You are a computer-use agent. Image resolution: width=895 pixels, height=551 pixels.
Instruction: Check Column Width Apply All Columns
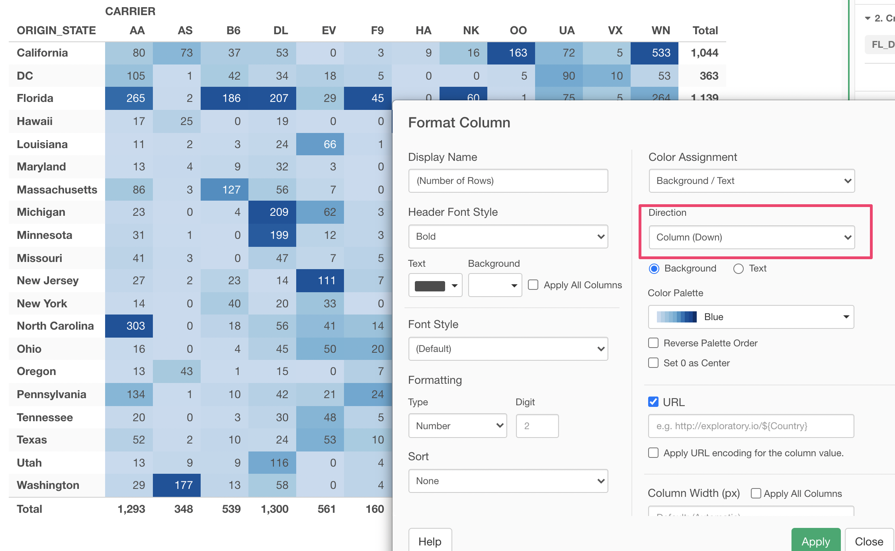[756, 493]
